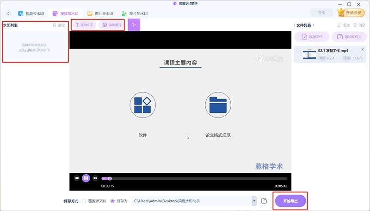Click 添加文件夹 to add a folder
Viewport: 370px width, 211px height.
349,37
